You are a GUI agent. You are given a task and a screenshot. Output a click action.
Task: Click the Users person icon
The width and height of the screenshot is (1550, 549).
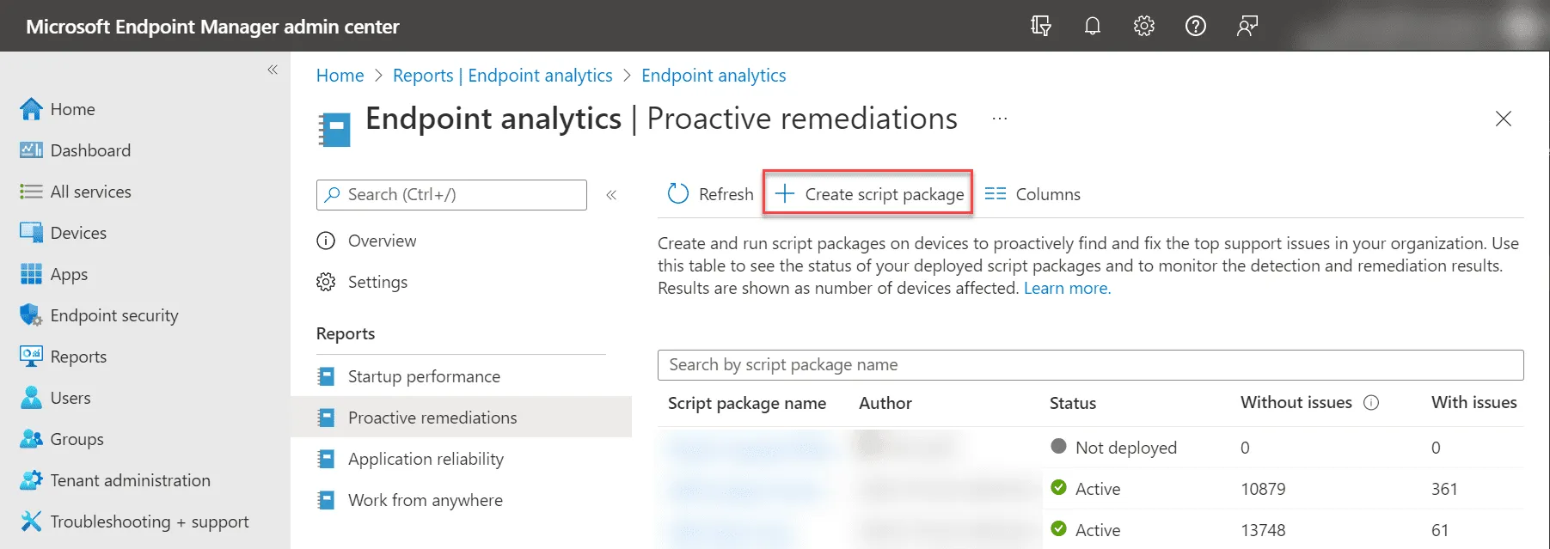pos(31,398)
